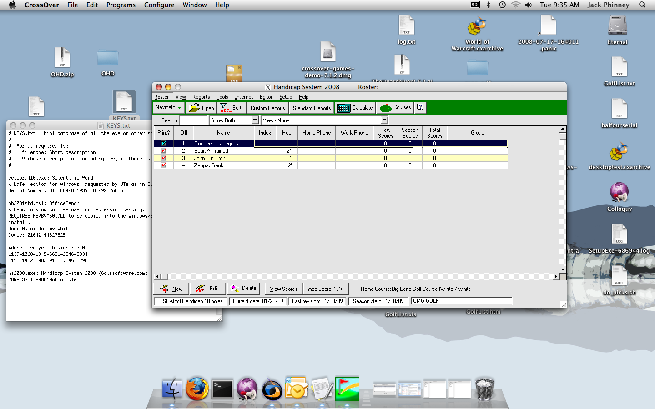The width and height of the screenshot is (655, 409).
Task: Click the roster horizontal scrollbar right arrow
Action: click(556, 276)
